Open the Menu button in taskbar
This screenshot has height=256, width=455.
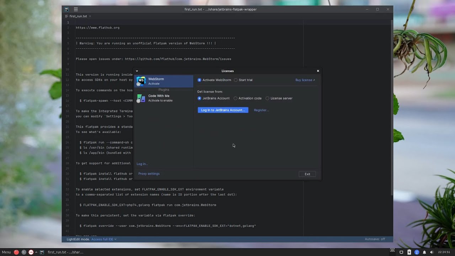click(x=6, y=252)
